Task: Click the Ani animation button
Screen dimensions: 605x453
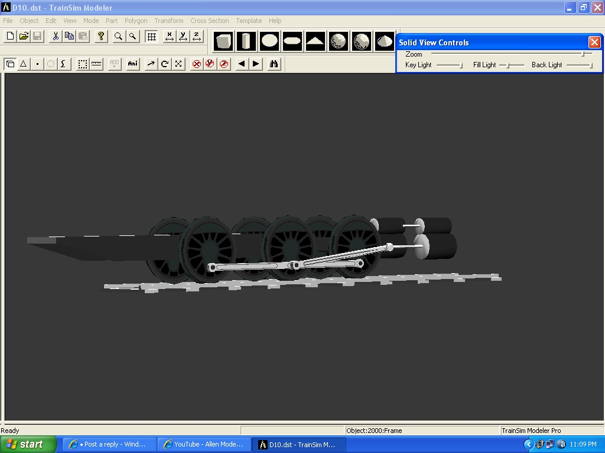Action: click(133, 64)
